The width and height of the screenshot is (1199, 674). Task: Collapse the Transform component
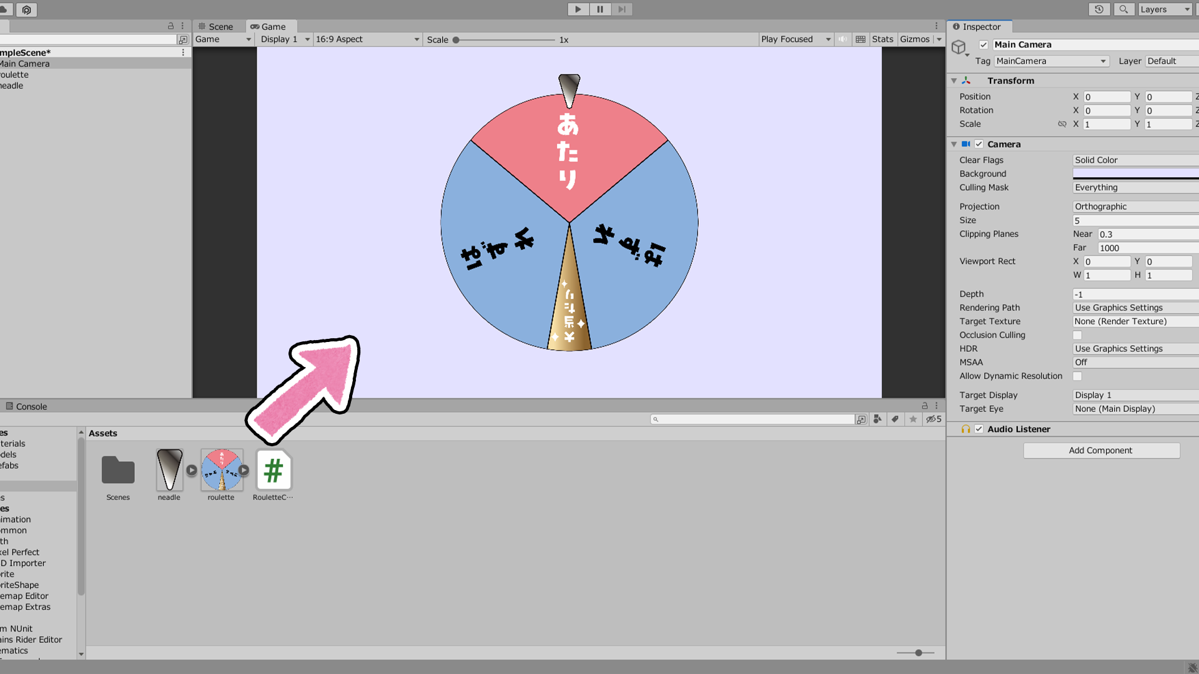(x=954, y=81)
